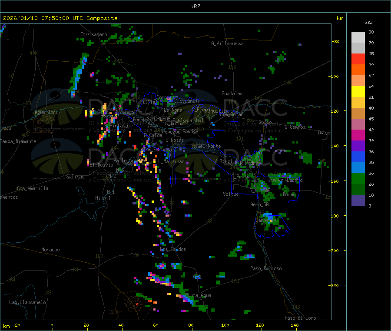The width and height of the screenshot is (391, 331).
Task: Click the G_Campos place label
Action: pos(295,127)
